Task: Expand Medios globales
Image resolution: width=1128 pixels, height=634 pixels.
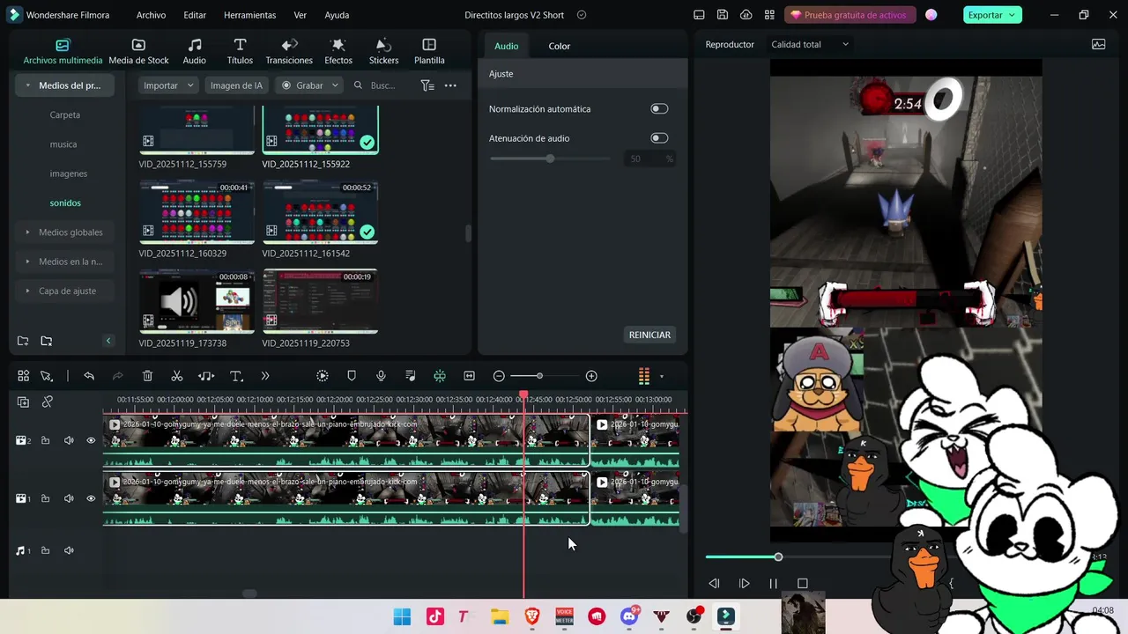Action: coord(28,232)
